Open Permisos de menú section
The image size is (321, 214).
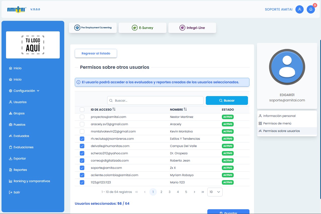[x=277, y=123]
